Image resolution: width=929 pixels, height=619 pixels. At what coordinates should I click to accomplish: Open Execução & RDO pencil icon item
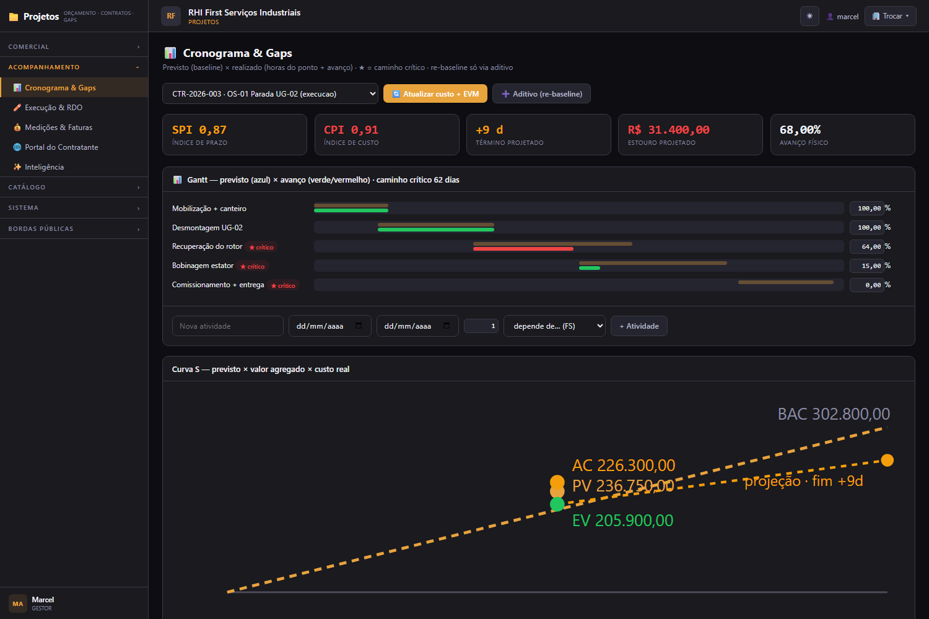click(74, 108)
